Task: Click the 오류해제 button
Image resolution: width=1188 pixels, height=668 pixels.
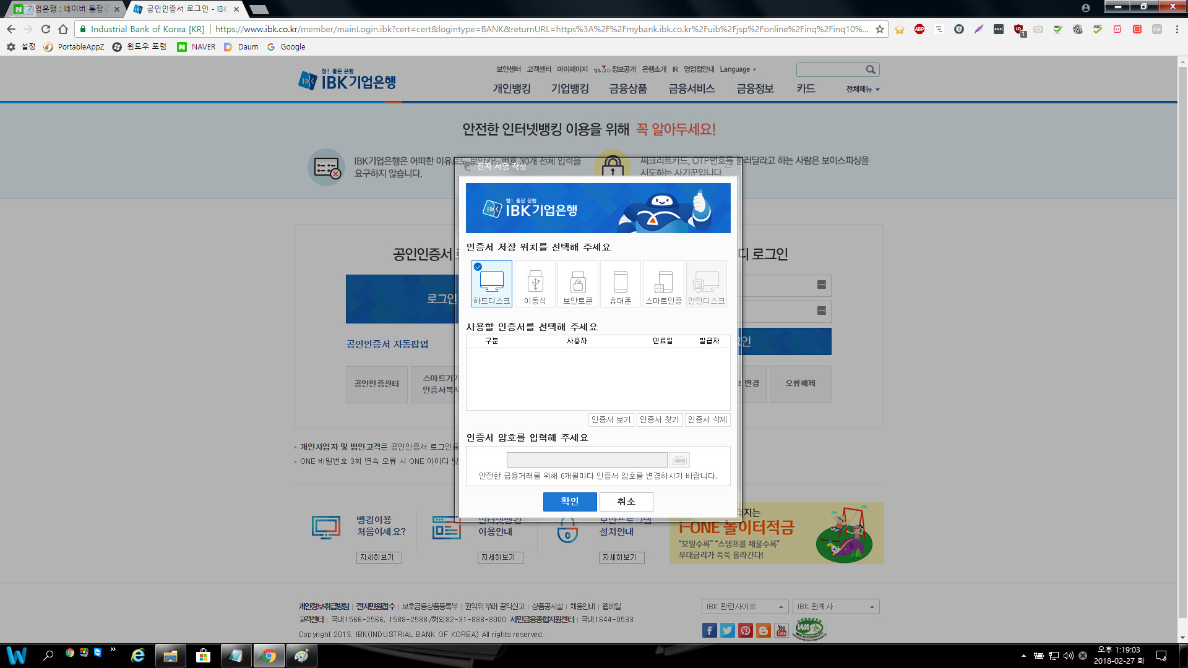Action: [801, 384]
